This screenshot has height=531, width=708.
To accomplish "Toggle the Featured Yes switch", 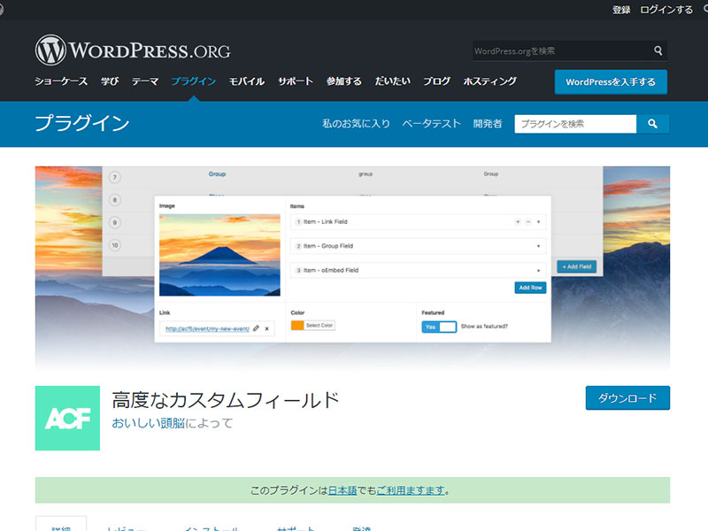I will [x=439, y=326].
